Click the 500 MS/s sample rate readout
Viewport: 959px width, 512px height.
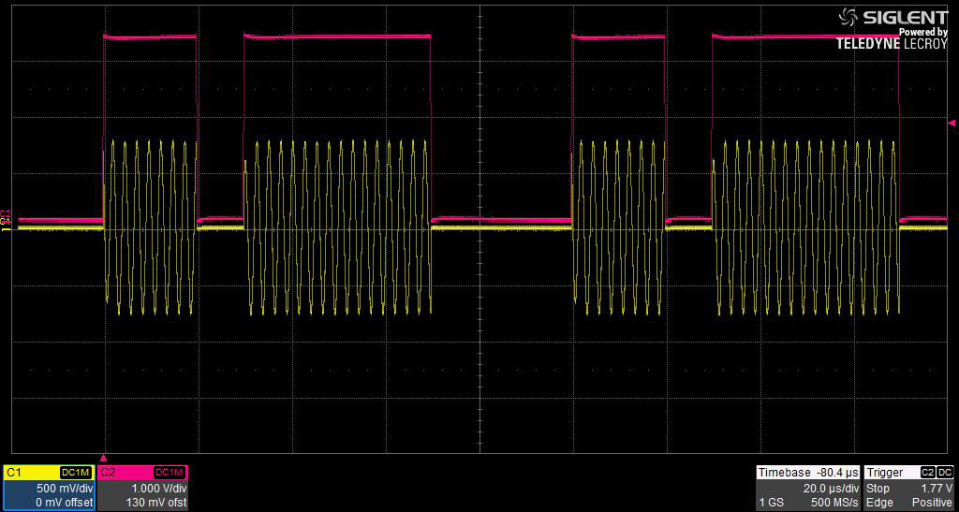834,503
